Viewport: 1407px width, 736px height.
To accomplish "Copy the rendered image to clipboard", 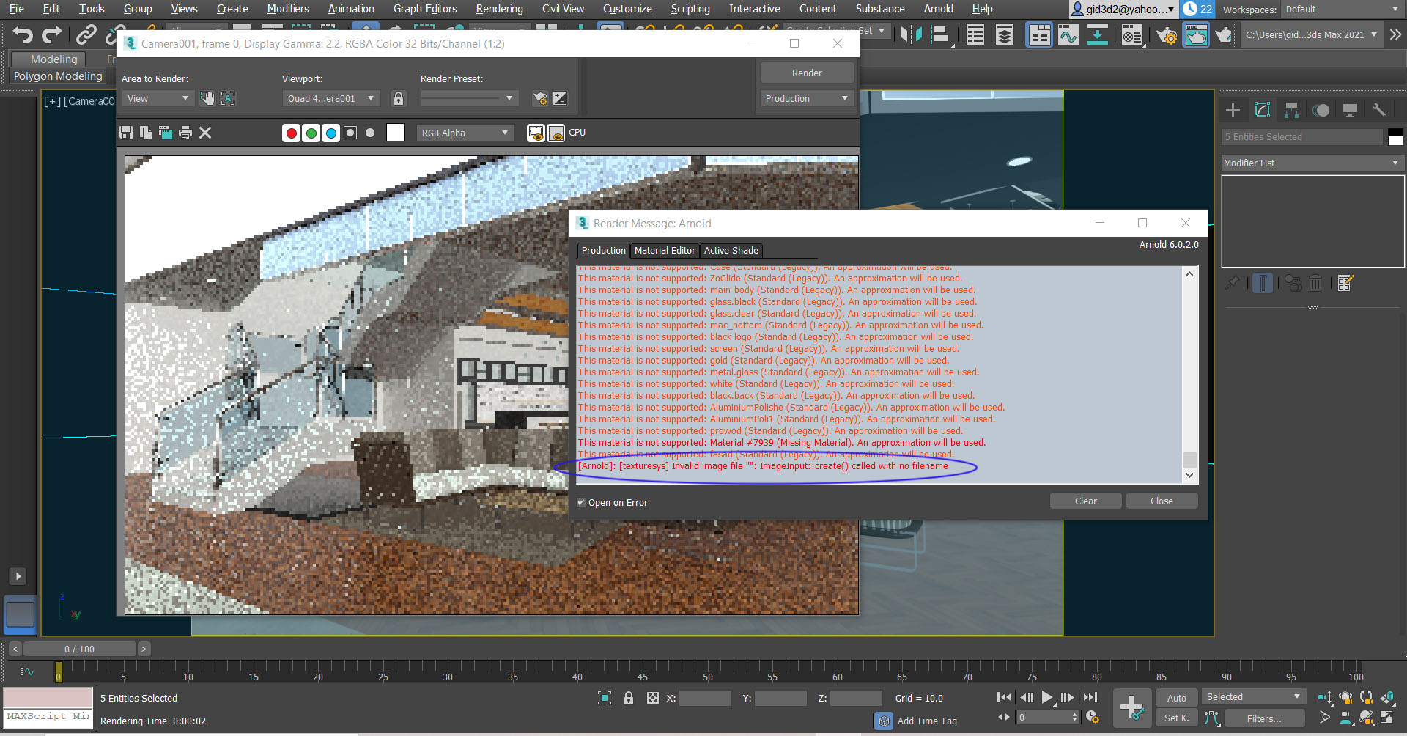I will click(146, 133).
